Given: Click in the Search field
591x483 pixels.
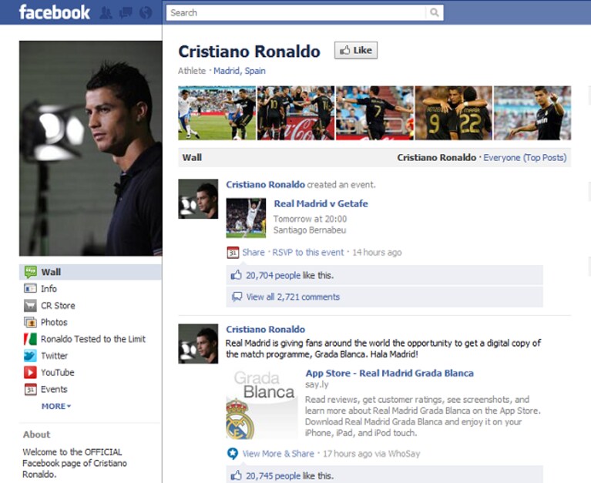Looking at the screenshot, I should point(296,13).
